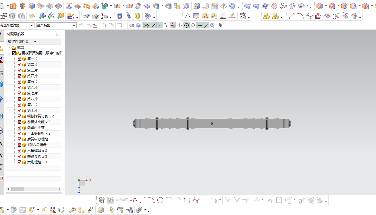This screenshot has width=376, height=215.
Task: Choose the sketch Profile tool
Action: coord(134,200)
